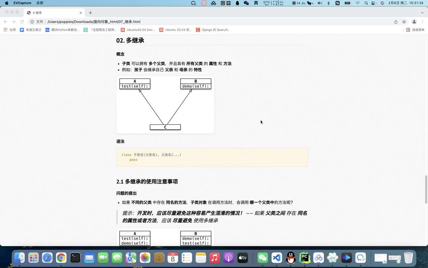Image resolution: width=428 pixels, height=268 pixels.
Task: Open the Chrome three-dot menu
Action: coord(422,22)
